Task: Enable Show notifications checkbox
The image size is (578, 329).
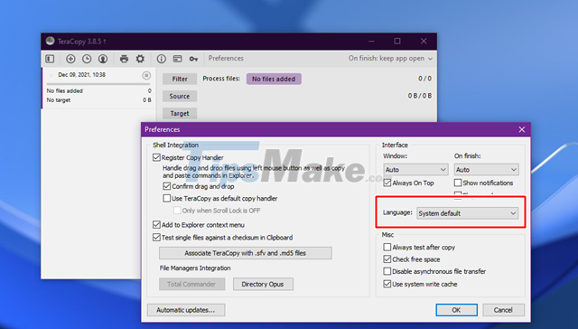Action: tap(458, 183)
